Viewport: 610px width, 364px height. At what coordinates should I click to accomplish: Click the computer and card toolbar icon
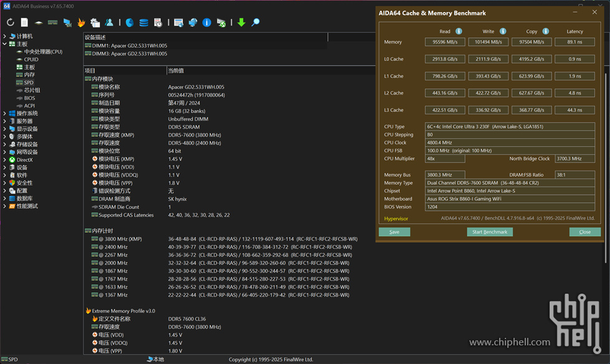coord(67,22)
